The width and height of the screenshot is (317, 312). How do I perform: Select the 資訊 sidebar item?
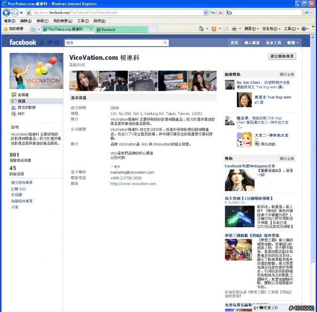36,101
